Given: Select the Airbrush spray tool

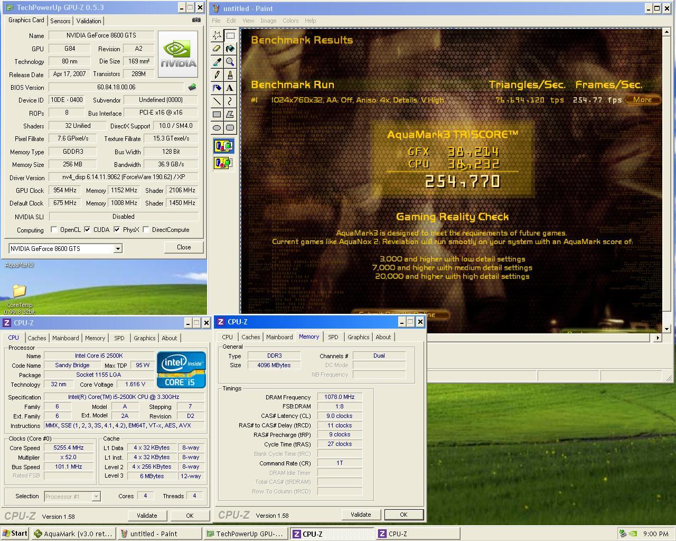Looking at the screenshot, I should [x=217, y=88].
